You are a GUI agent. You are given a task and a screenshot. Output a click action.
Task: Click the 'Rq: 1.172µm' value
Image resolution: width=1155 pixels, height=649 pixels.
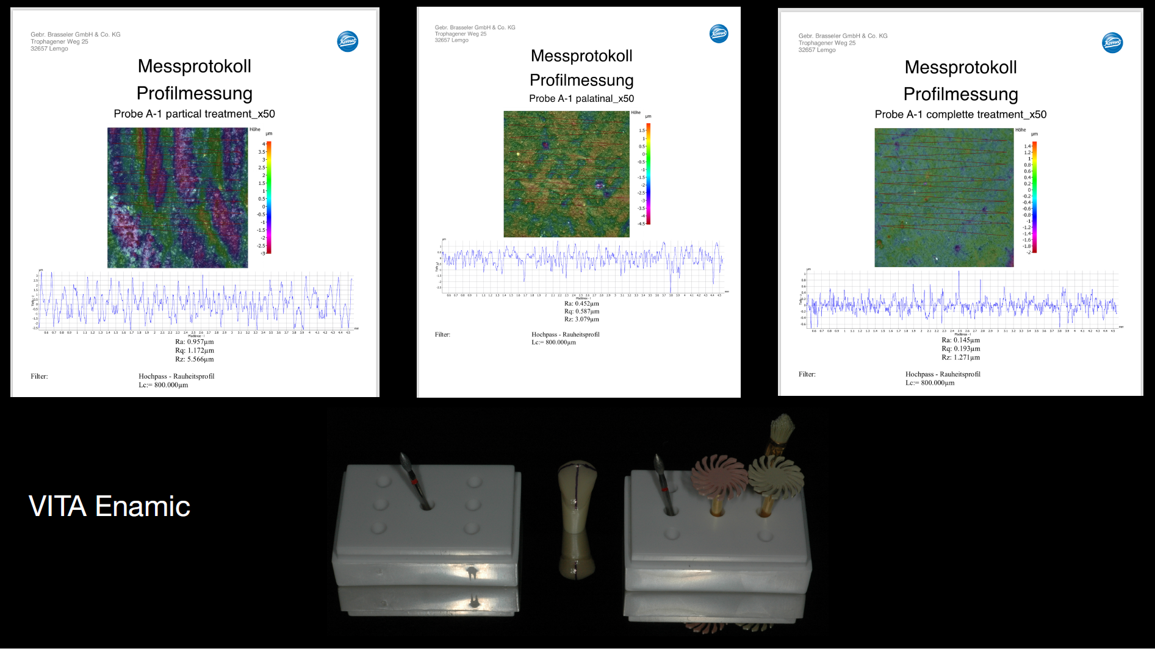(195, 351)
